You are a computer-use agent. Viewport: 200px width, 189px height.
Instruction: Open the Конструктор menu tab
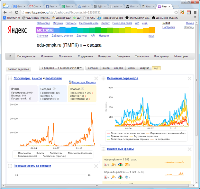[161, 56]
